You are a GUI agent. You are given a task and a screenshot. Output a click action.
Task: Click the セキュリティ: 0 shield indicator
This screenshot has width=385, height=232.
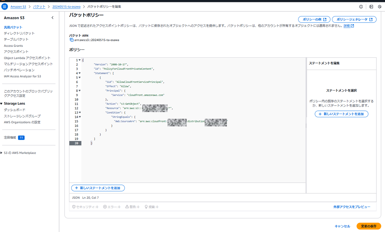(x=85, y=207)
